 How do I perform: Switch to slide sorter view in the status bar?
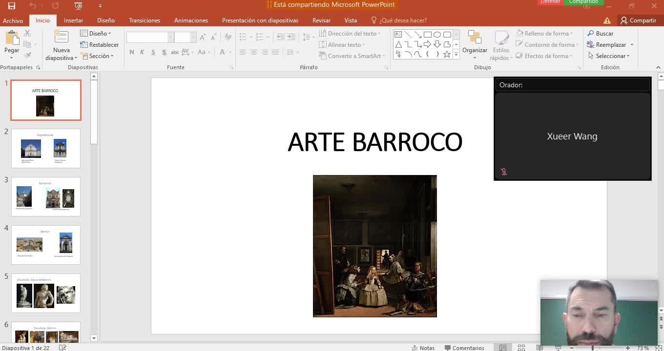521,348
